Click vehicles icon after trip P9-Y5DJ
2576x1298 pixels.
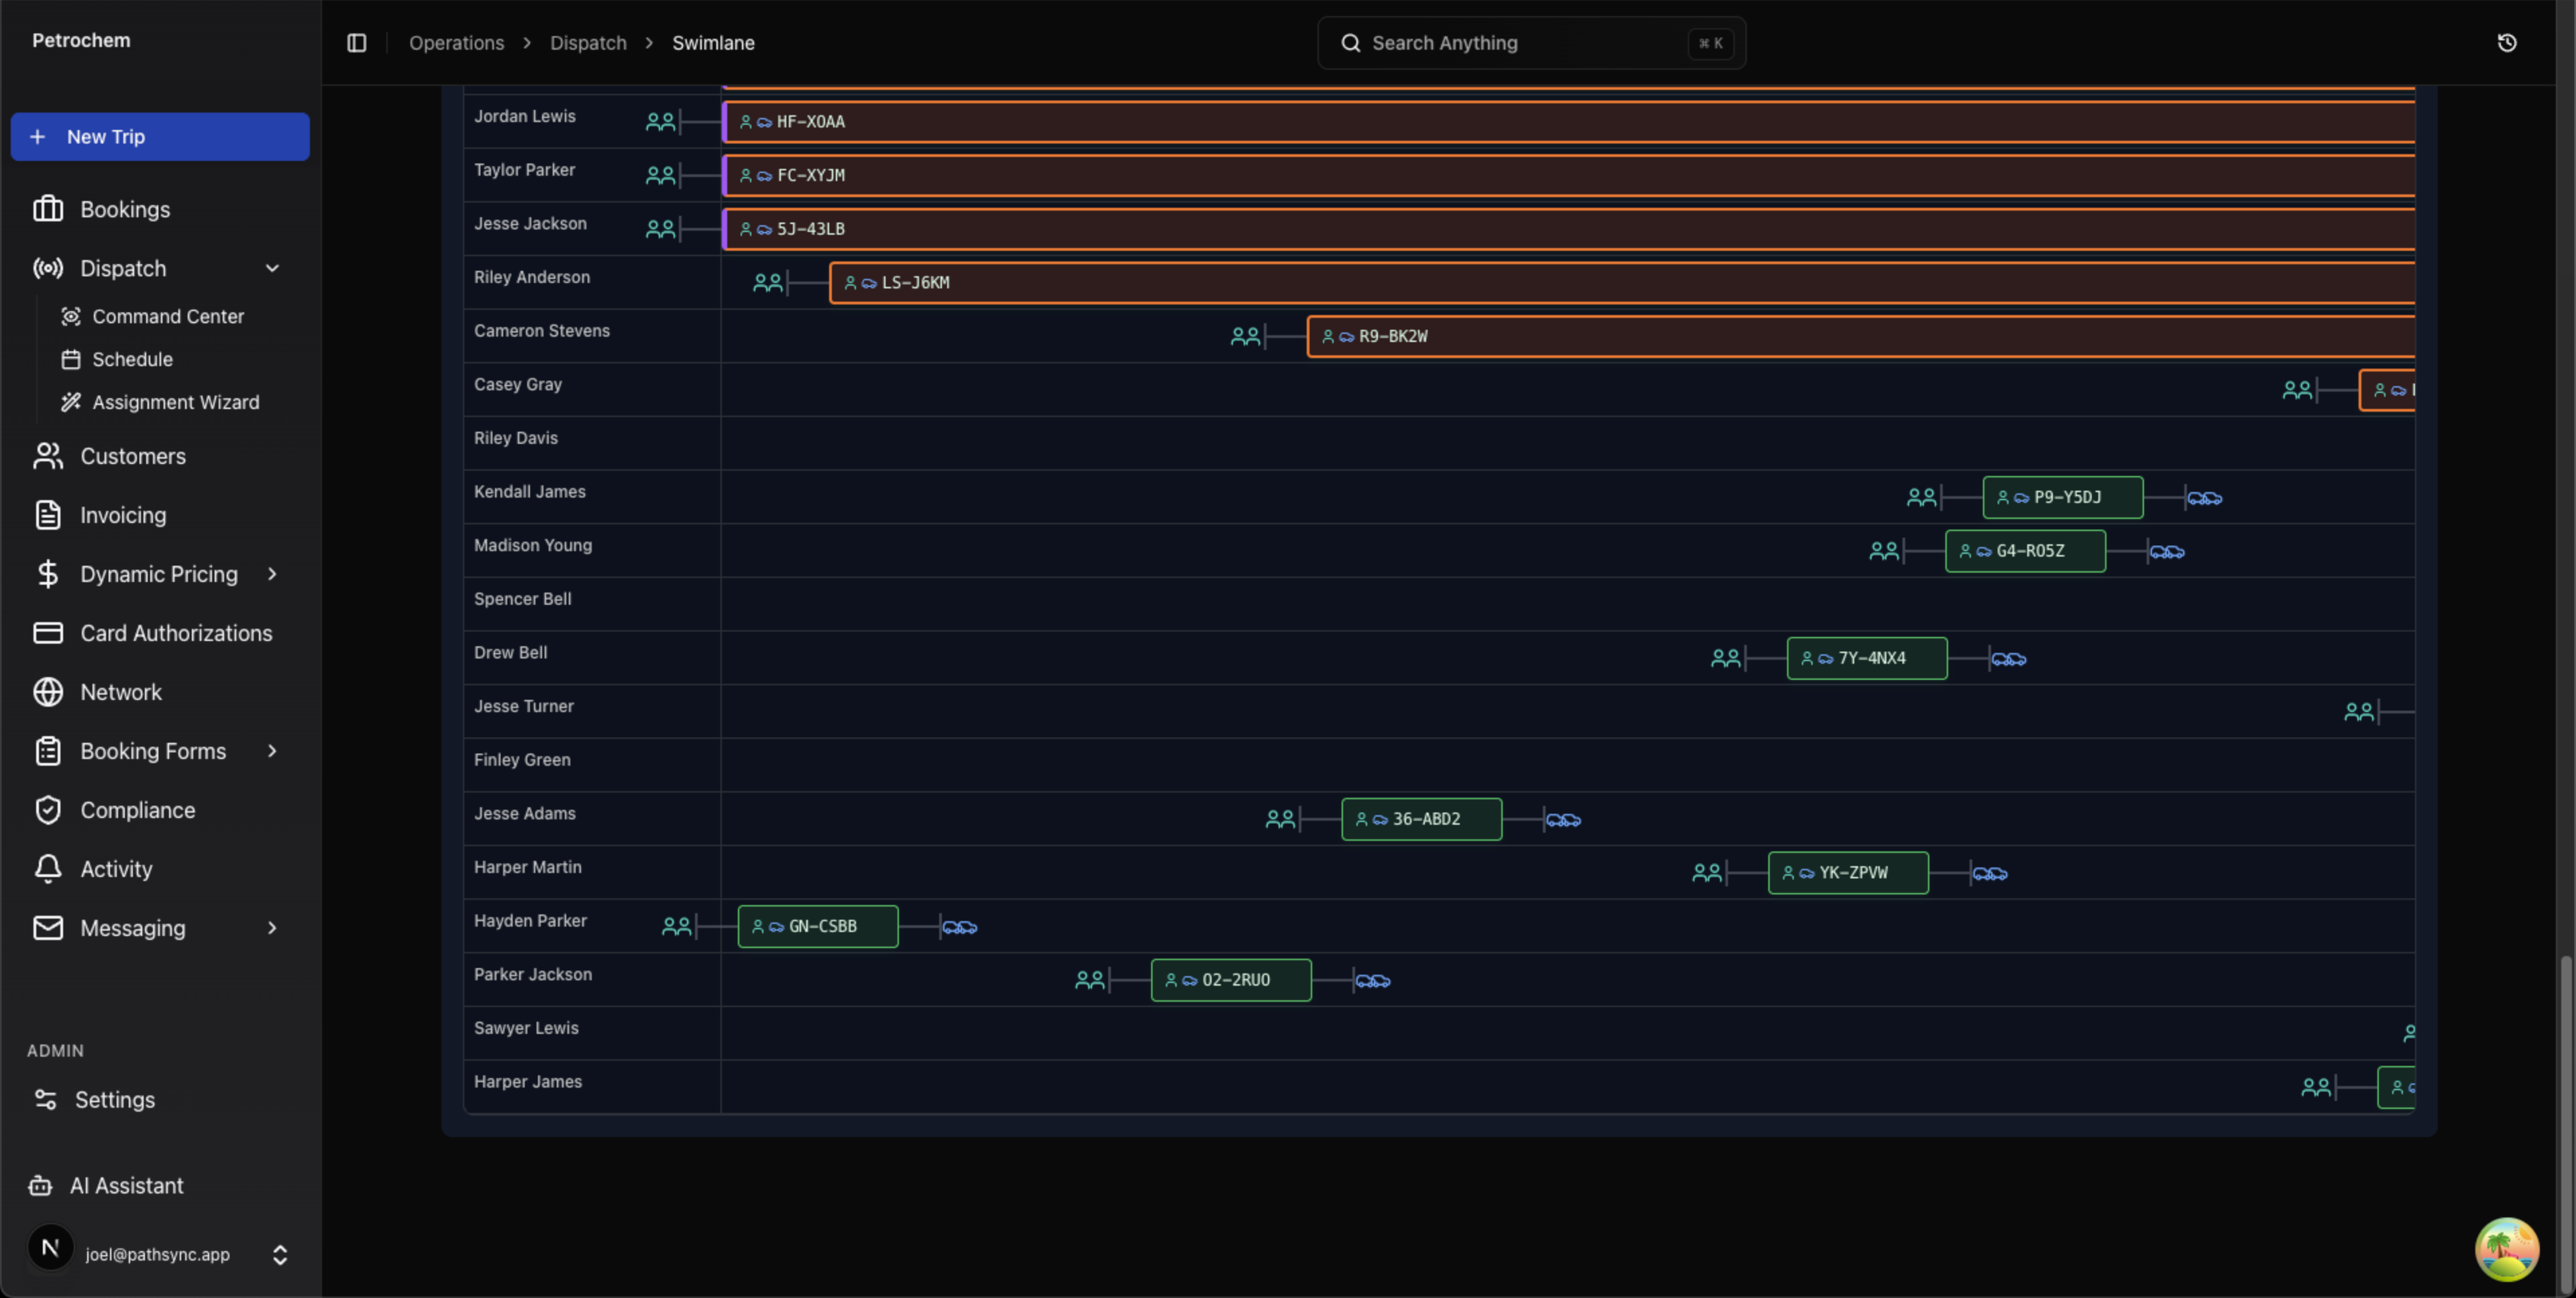[2204, 497]
